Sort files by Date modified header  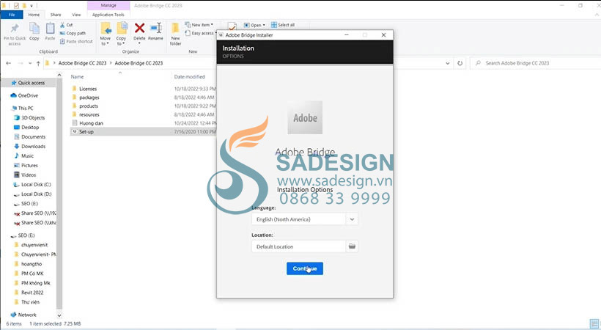point(190,77)
